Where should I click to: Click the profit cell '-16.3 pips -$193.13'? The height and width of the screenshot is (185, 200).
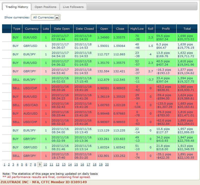click(x=166, y=71)
